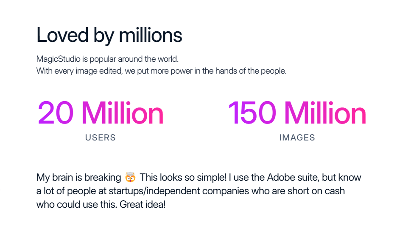Click the '150 Million' gradient number
The height and width of the screenshot is (234, 397).
[x=297, y=113]
